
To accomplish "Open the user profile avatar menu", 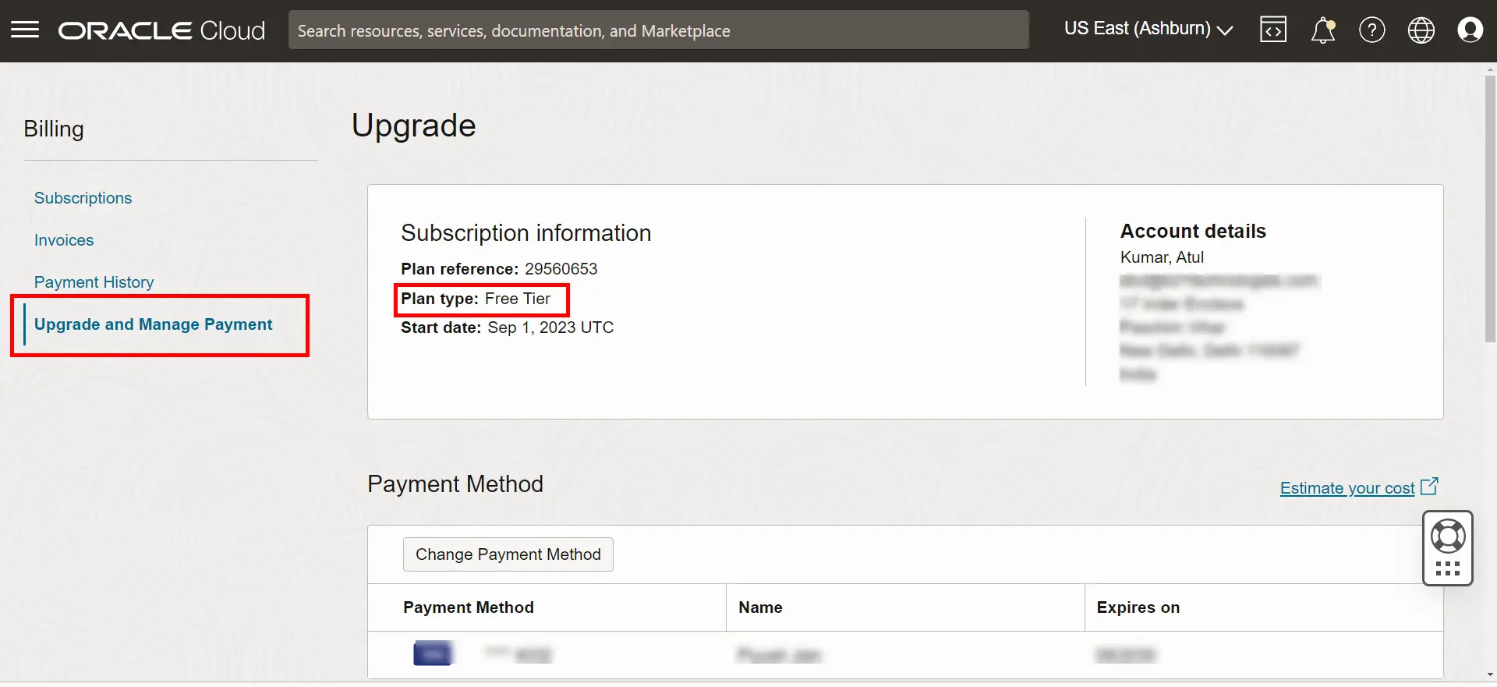I will point(1470,30).
